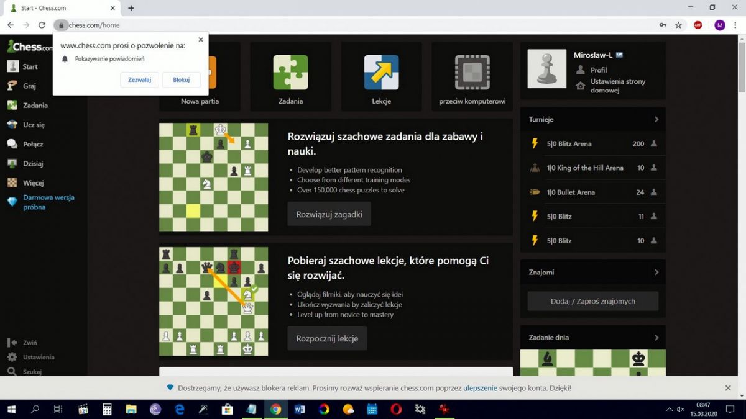This screenshot has width=746, height=419.
Task: Open the 5|0 Blitz tournament with 11 players
Action: pos(593,216)
